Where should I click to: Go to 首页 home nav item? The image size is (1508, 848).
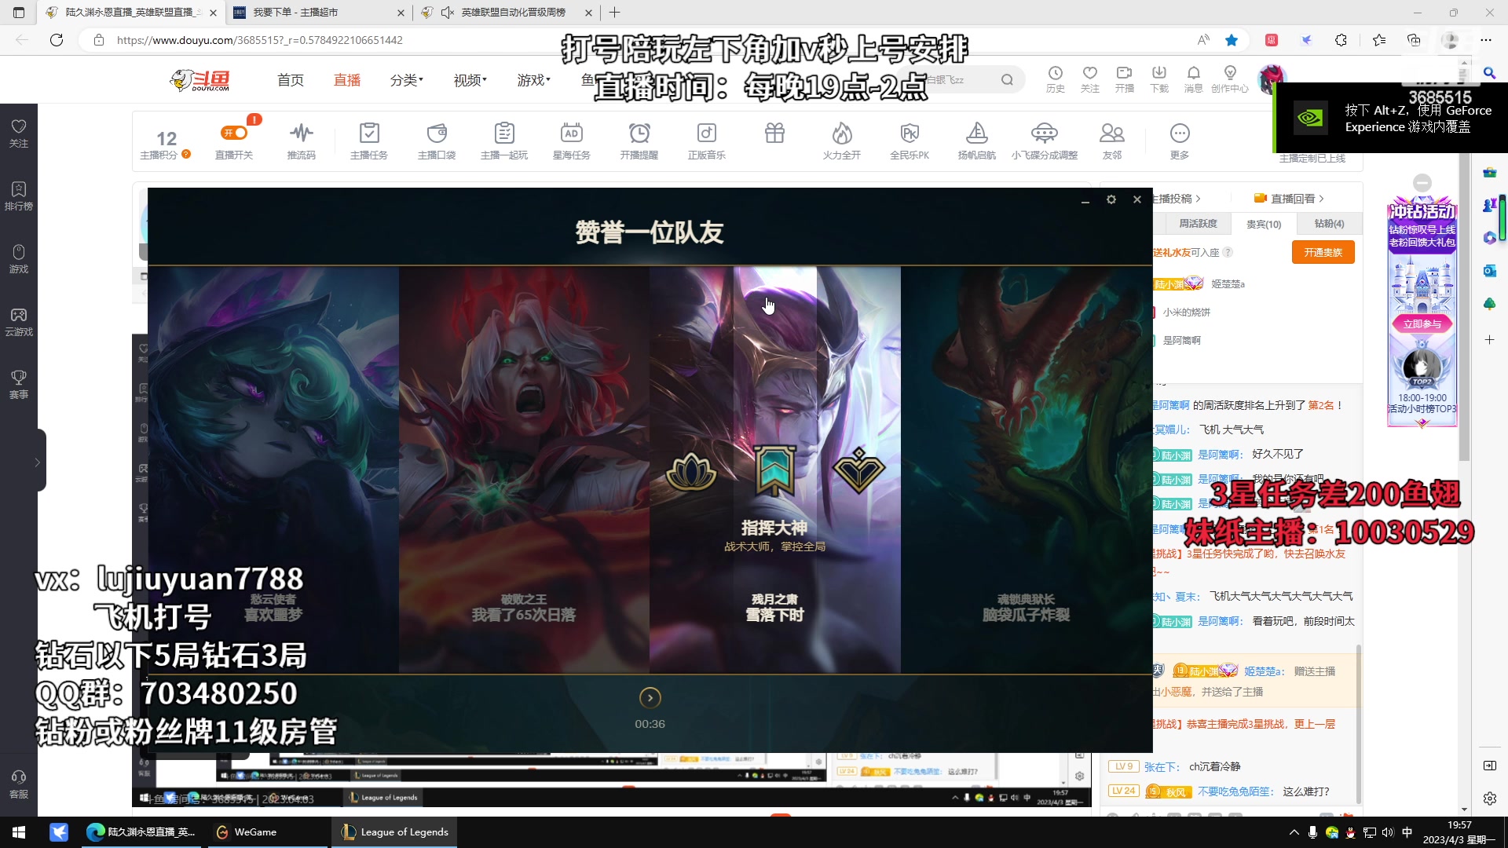(x=291, y=80)
